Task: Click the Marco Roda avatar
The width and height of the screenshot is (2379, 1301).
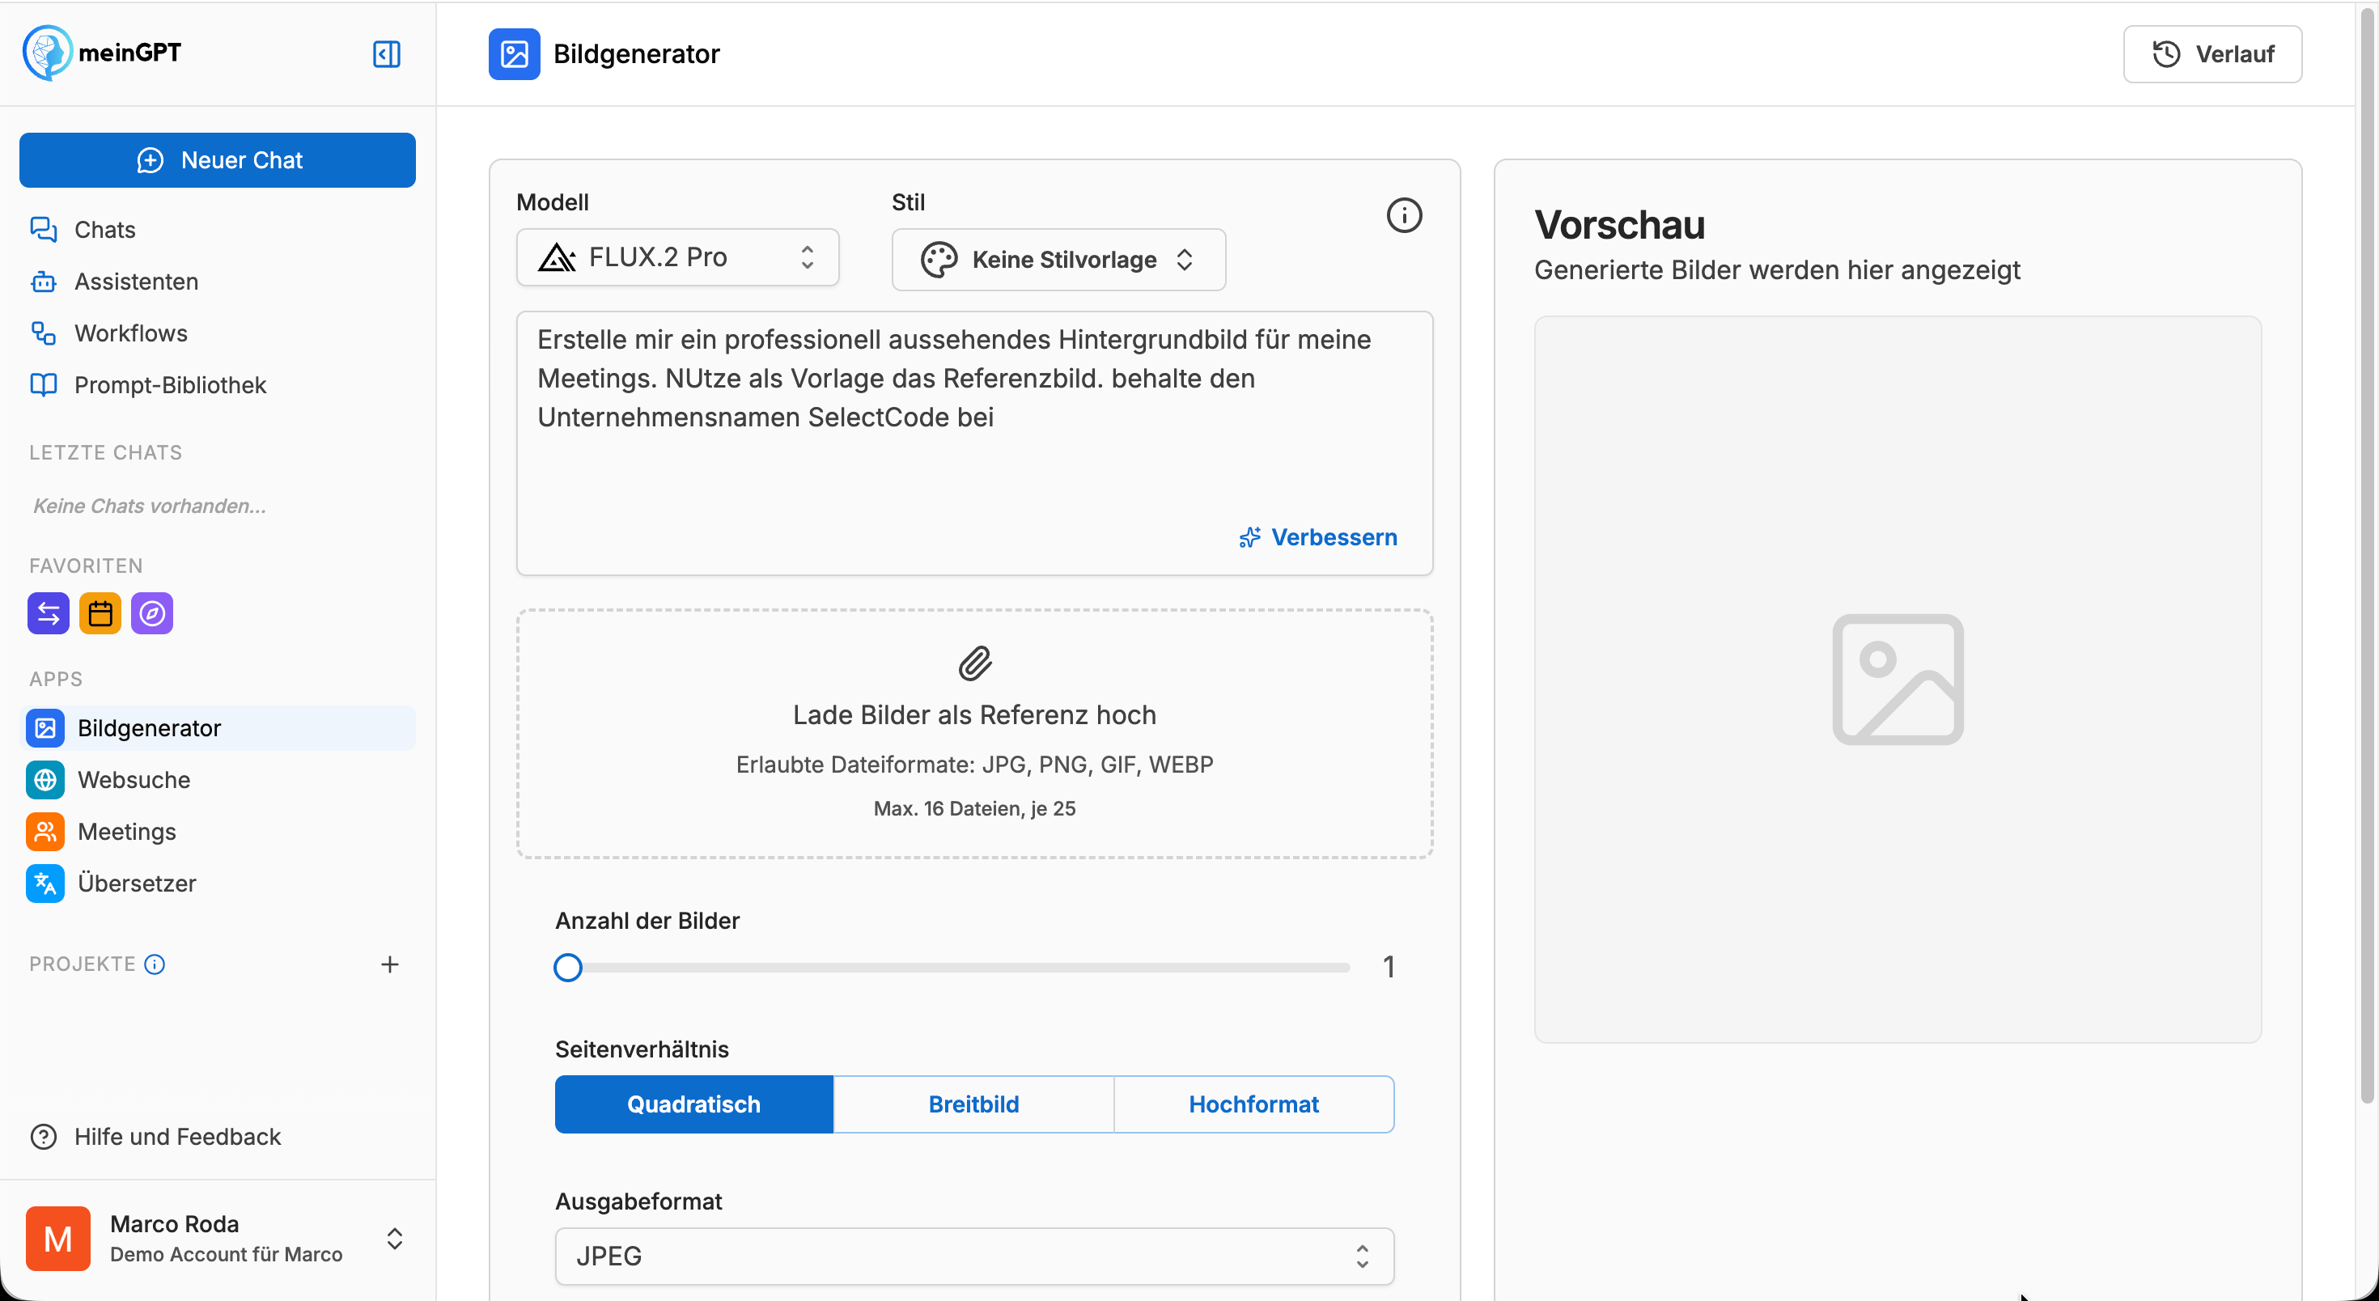Action: tap(58, 1238)
